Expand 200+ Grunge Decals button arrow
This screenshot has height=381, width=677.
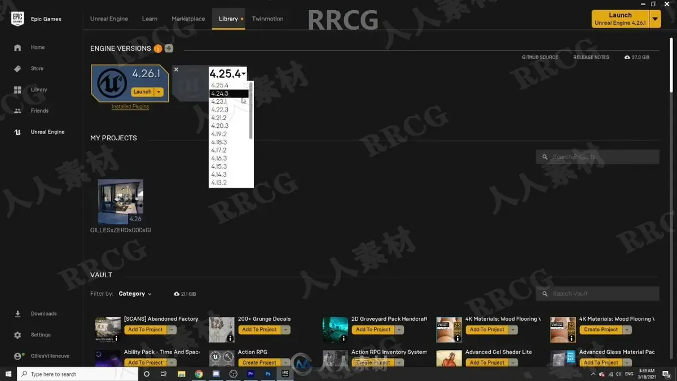(286, 330)
